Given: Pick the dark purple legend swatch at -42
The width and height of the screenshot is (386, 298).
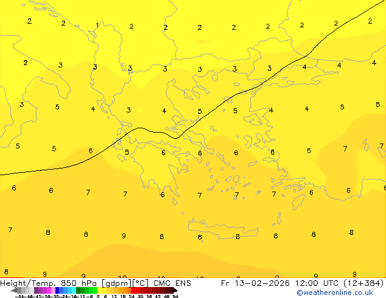Looking at the screenshot, I should tap(36, 290).
